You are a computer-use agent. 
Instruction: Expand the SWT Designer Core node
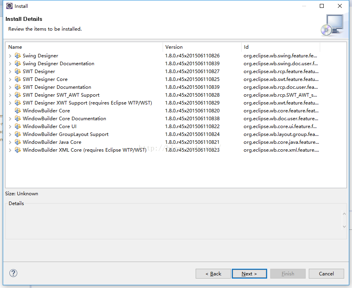pyautogui.click(x=10, y=79)
